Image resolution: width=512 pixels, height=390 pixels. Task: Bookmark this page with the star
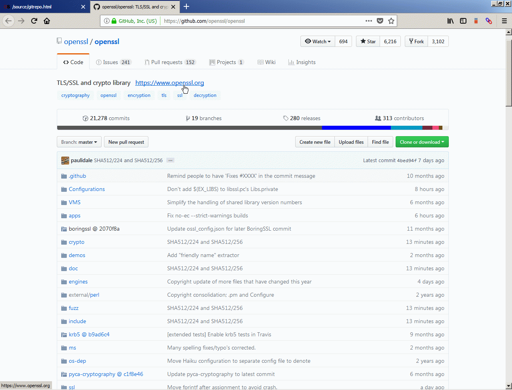point(391,21)
